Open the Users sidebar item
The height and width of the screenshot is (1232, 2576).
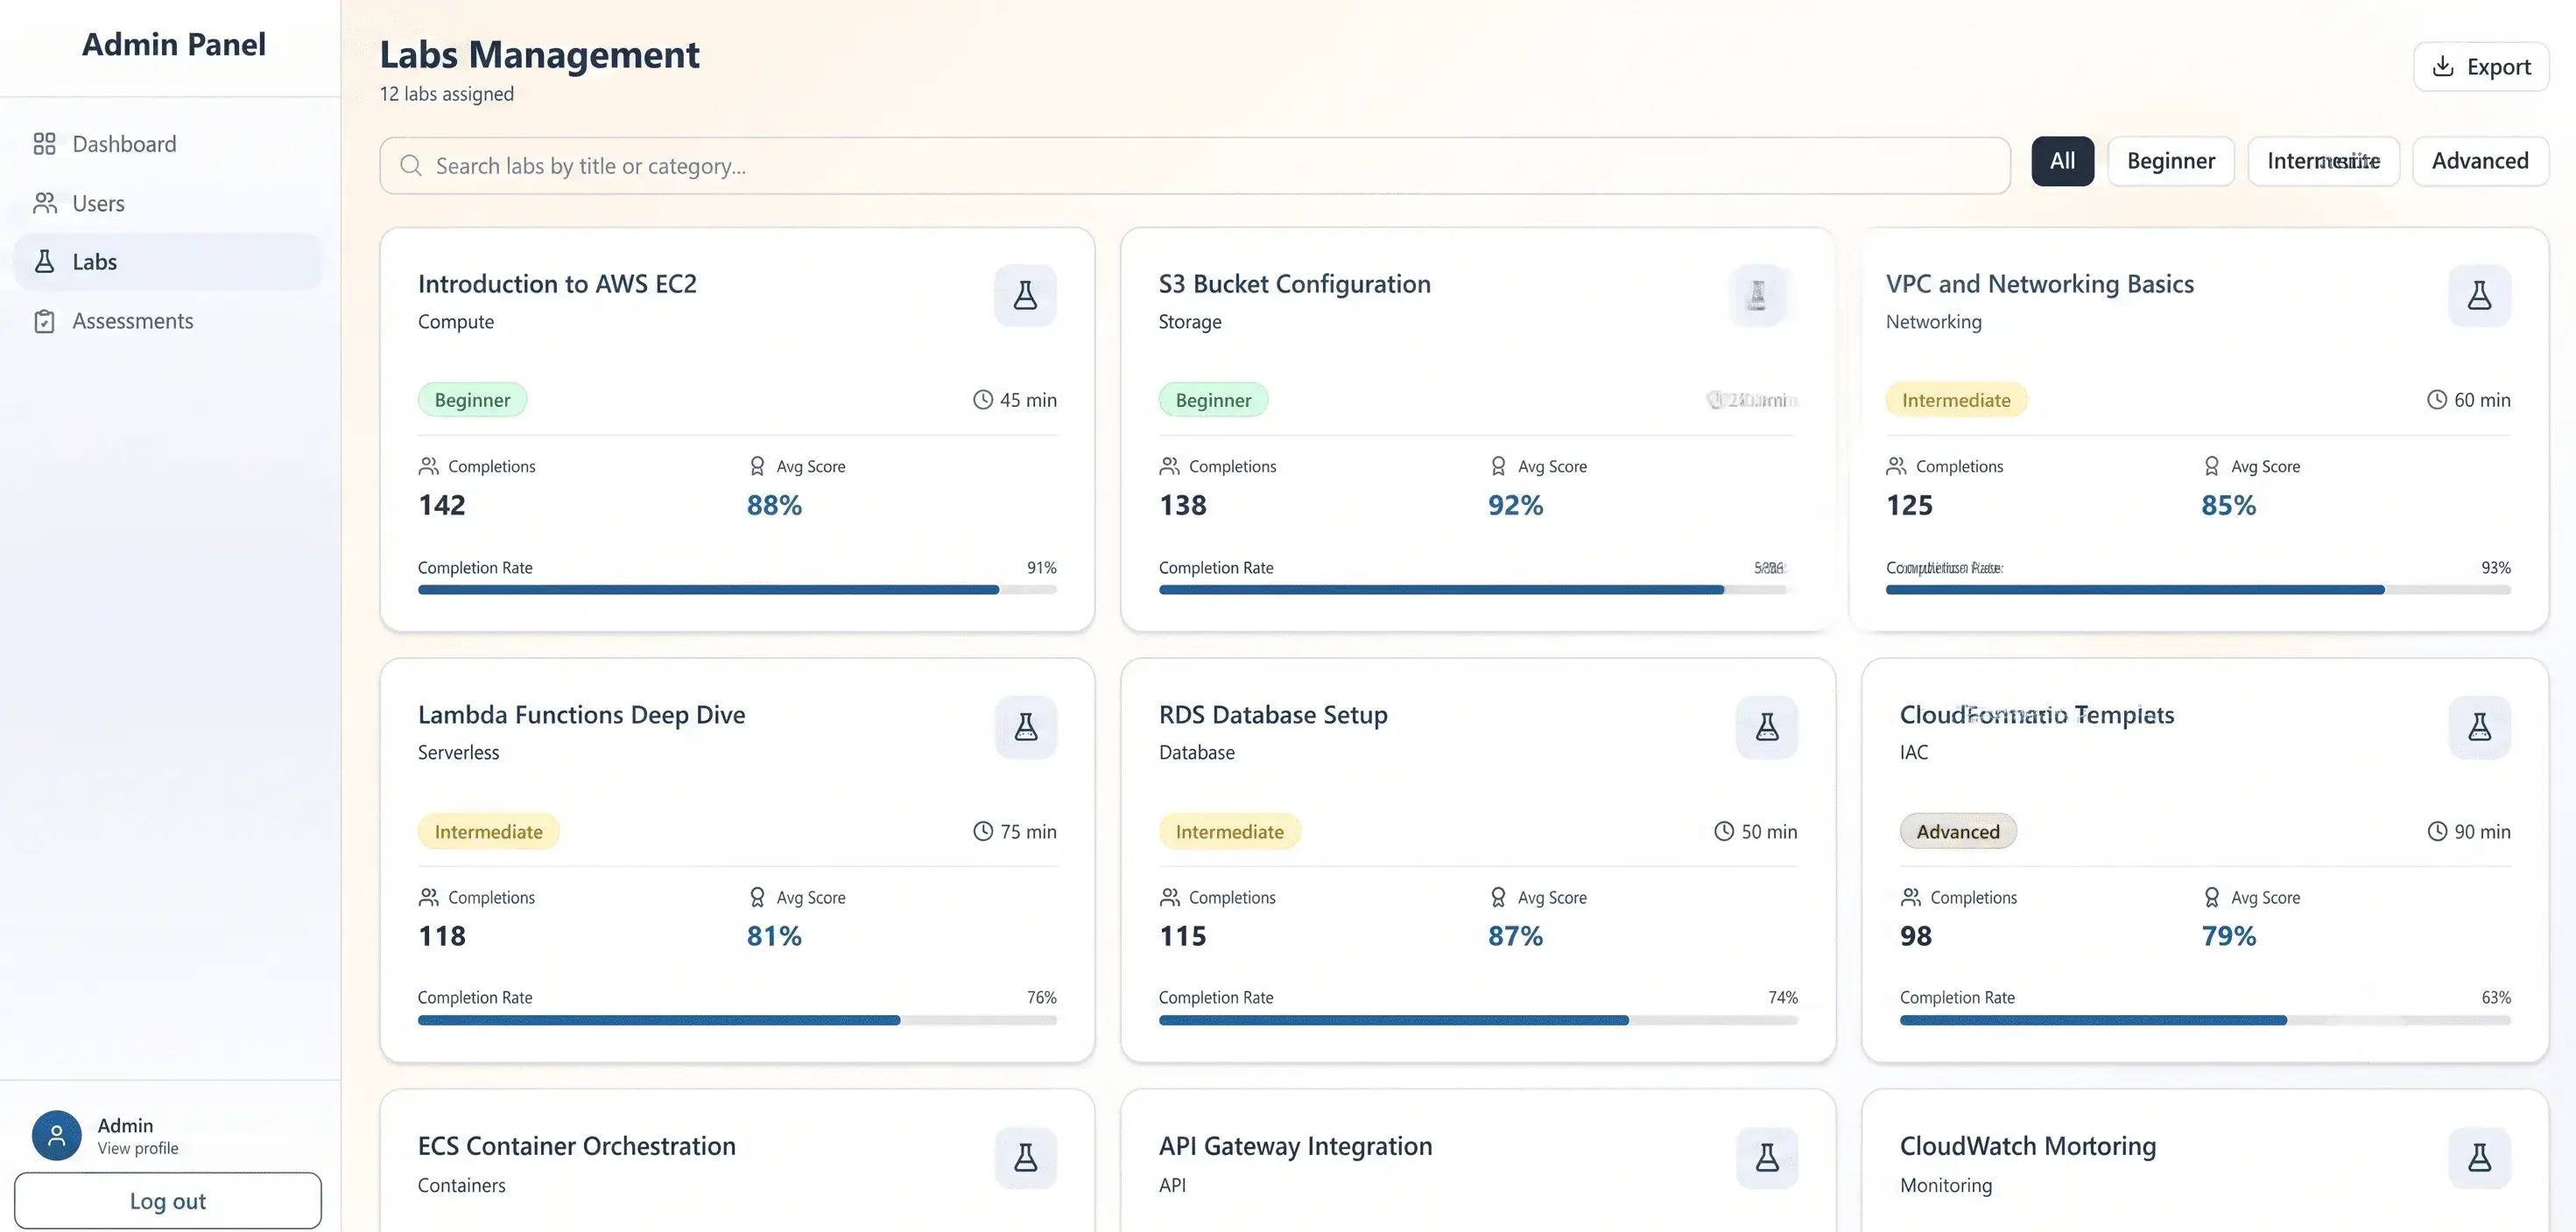click(x=168, y=203)
